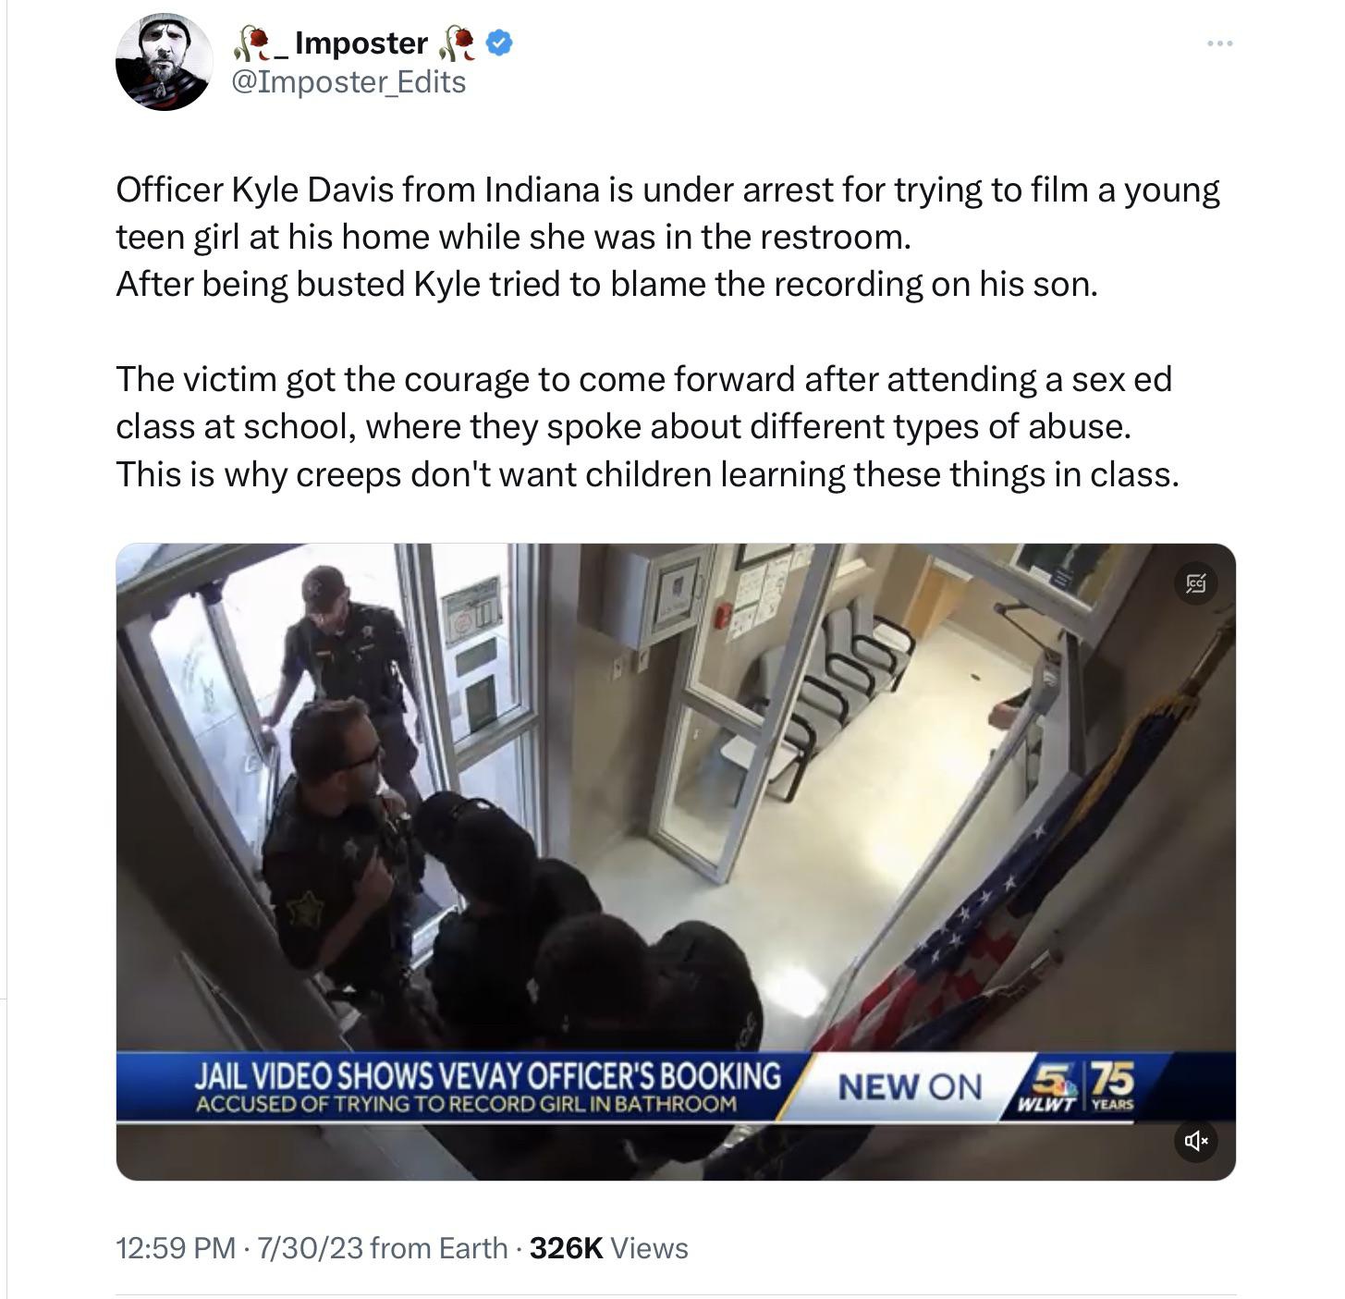The image size is (1345, 1299).
Task: Open the 326K Views analytics
Action: (609, 1248)
